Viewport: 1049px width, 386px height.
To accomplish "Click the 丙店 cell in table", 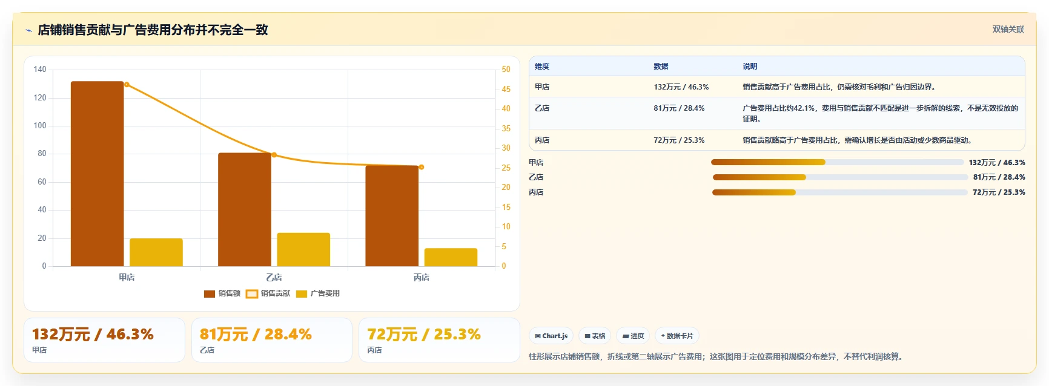I will coord(542,140).
